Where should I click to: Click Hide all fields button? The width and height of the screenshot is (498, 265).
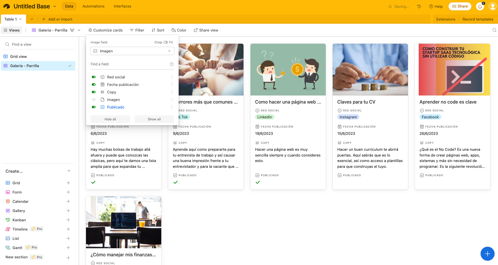click(x=110, y=119)
